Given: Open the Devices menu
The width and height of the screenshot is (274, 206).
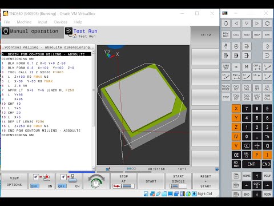Looking at the screenshot, I should [x=61, y=22].
